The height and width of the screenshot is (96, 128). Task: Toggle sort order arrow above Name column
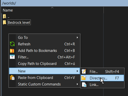pos(52,8)
